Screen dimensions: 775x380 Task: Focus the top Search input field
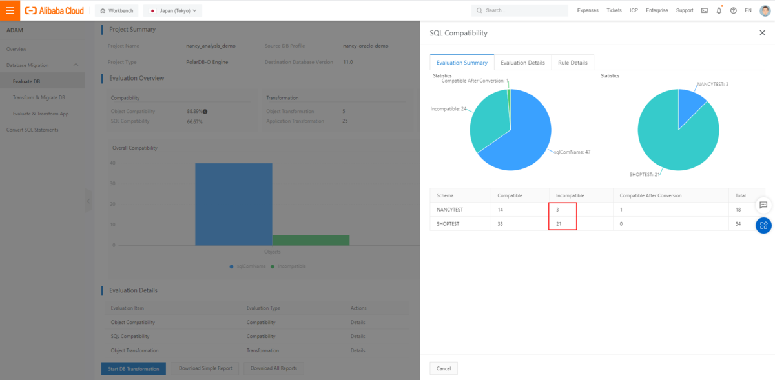pos(519,10)
